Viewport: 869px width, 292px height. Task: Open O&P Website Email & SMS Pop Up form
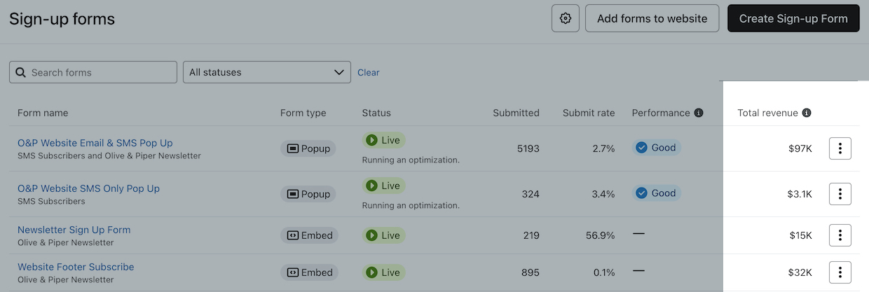point(95,143)
